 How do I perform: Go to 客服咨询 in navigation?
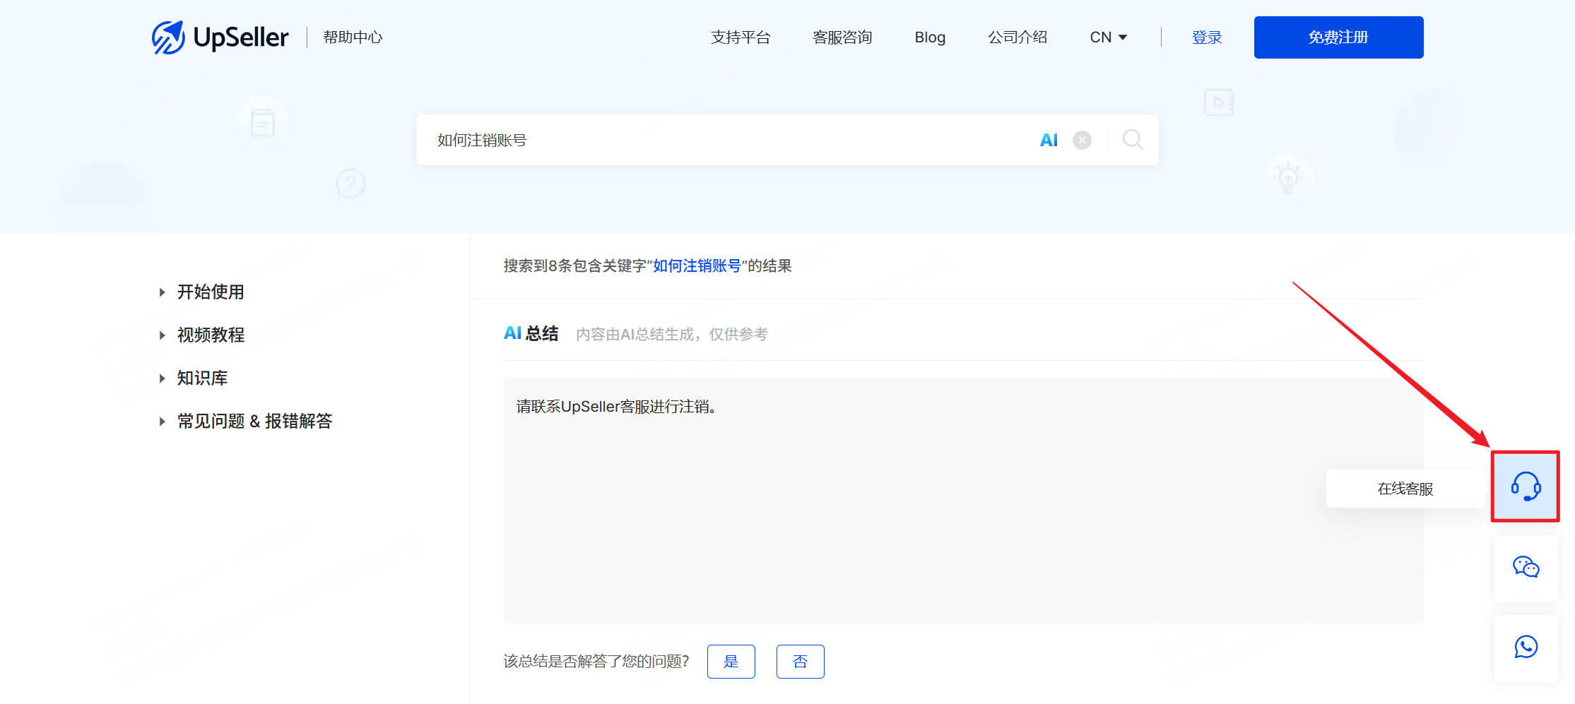[x=842, y=37]
